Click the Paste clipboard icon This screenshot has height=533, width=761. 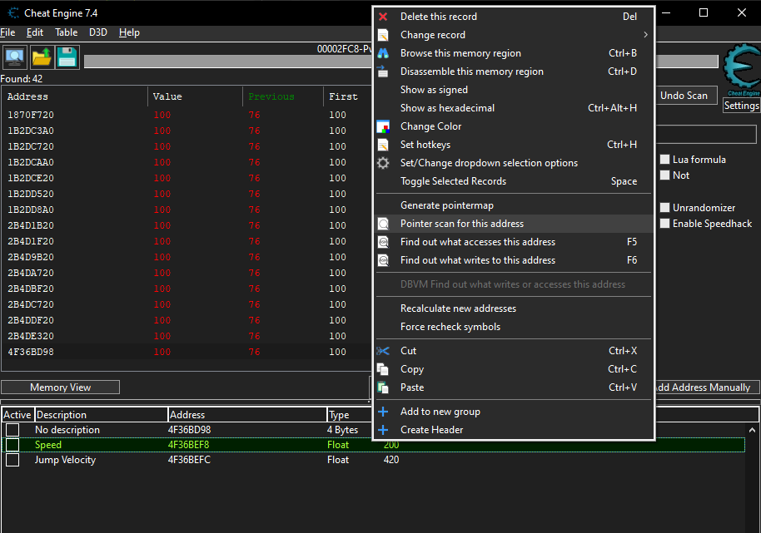tap(383, 387)
